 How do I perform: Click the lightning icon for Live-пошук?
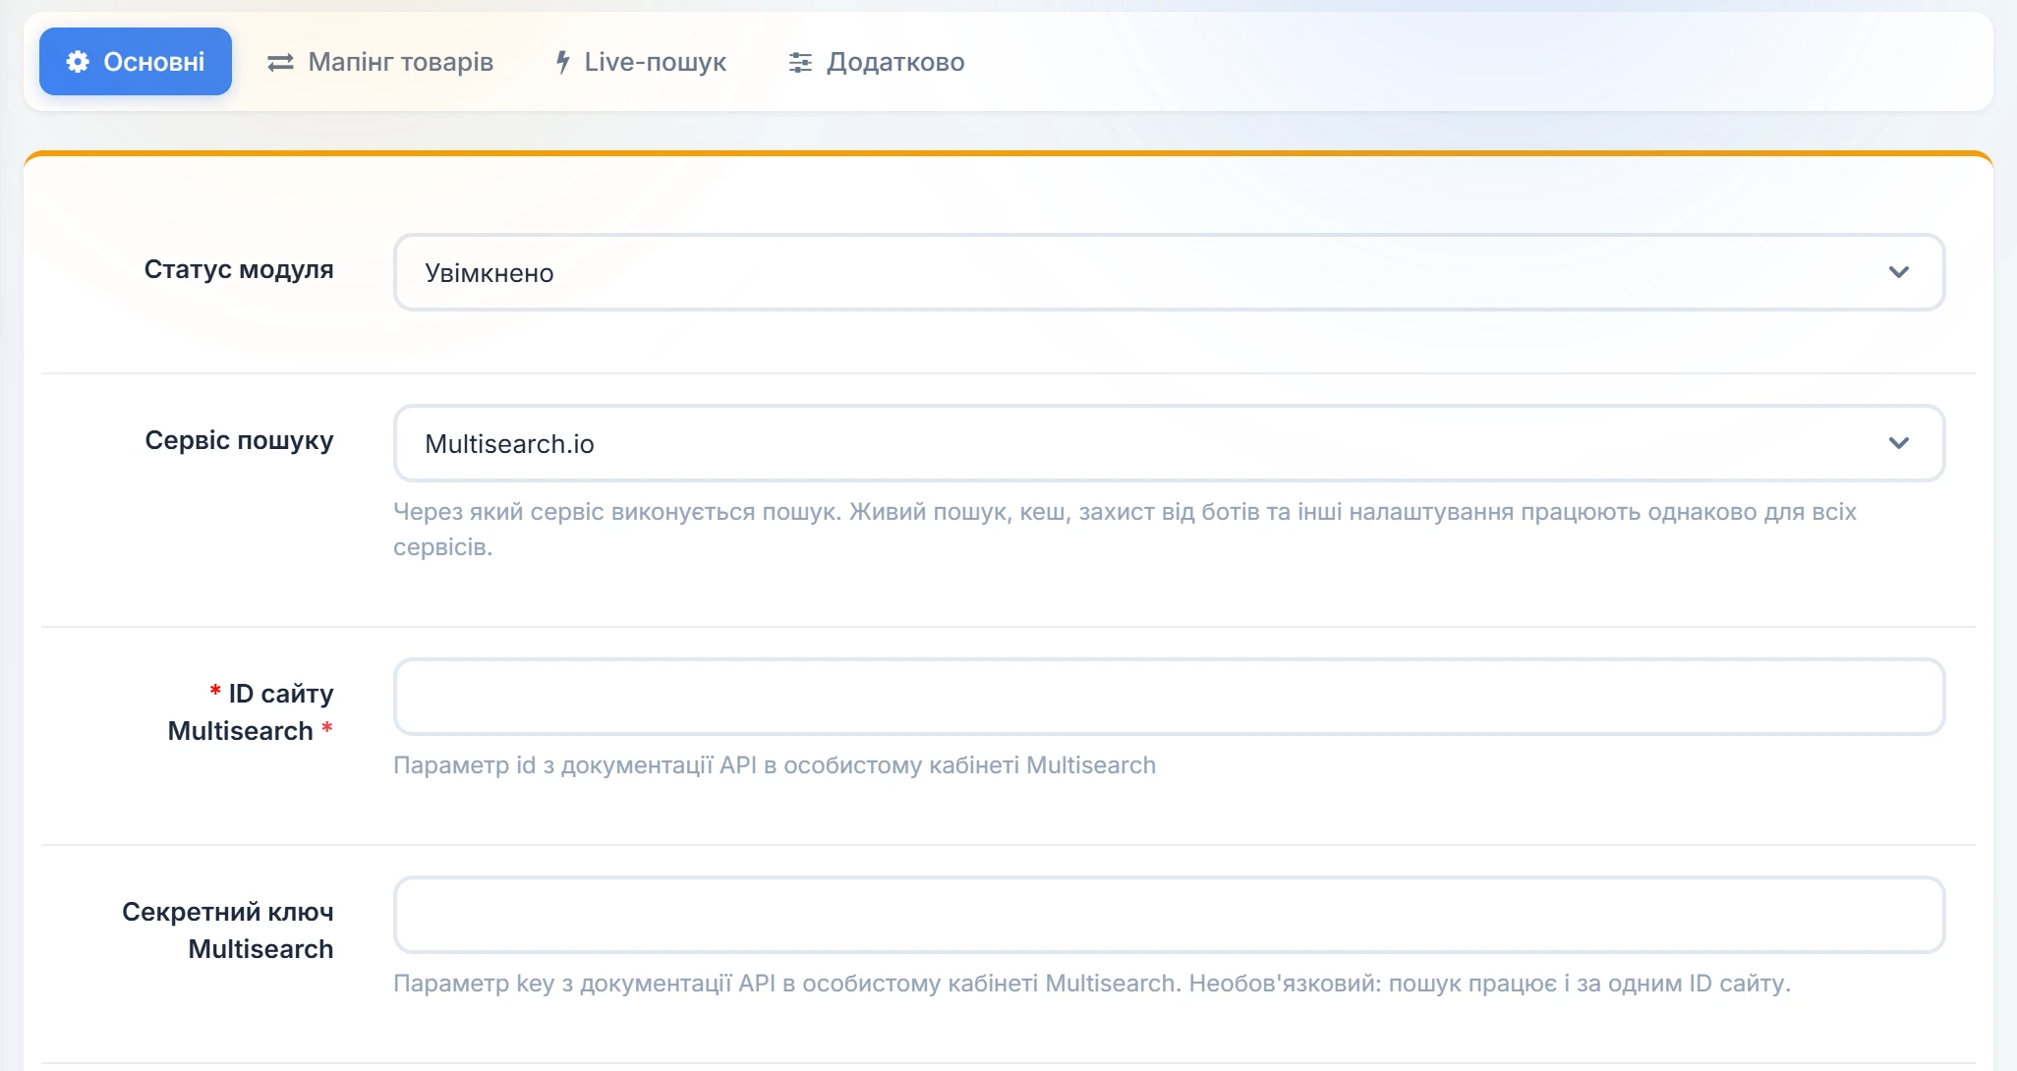[x=562, y=62]
